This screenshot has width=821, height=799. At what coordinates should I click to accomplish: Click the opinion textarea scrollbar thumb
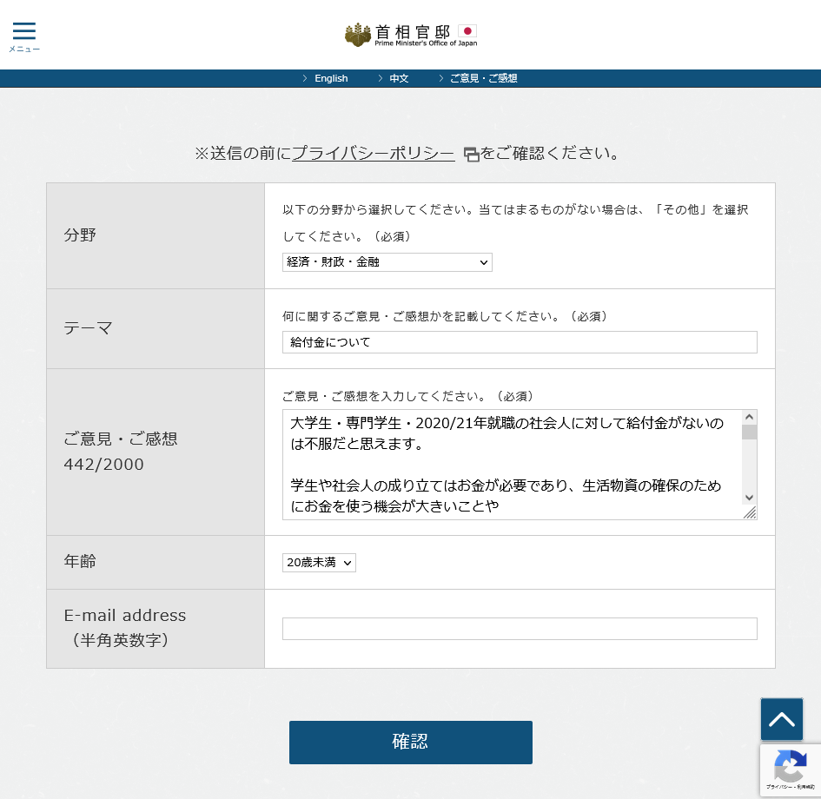(x=749, y=432)
